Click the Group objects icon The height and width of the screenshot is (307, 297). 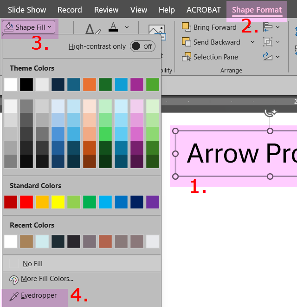tap(268, 42)
